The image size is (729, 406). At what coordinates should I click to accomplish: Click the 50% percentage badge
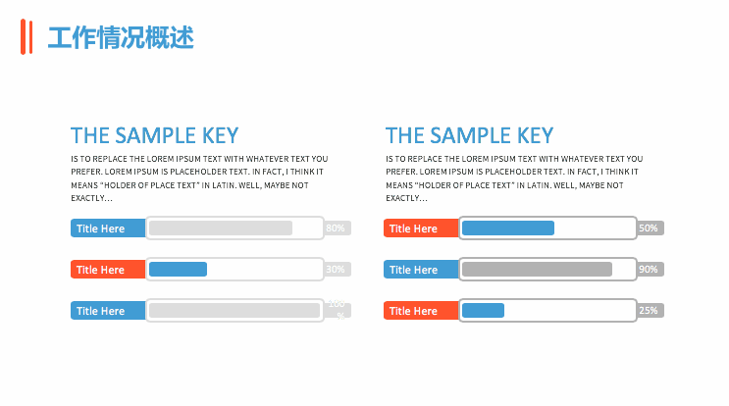click(x=651, y=228)
